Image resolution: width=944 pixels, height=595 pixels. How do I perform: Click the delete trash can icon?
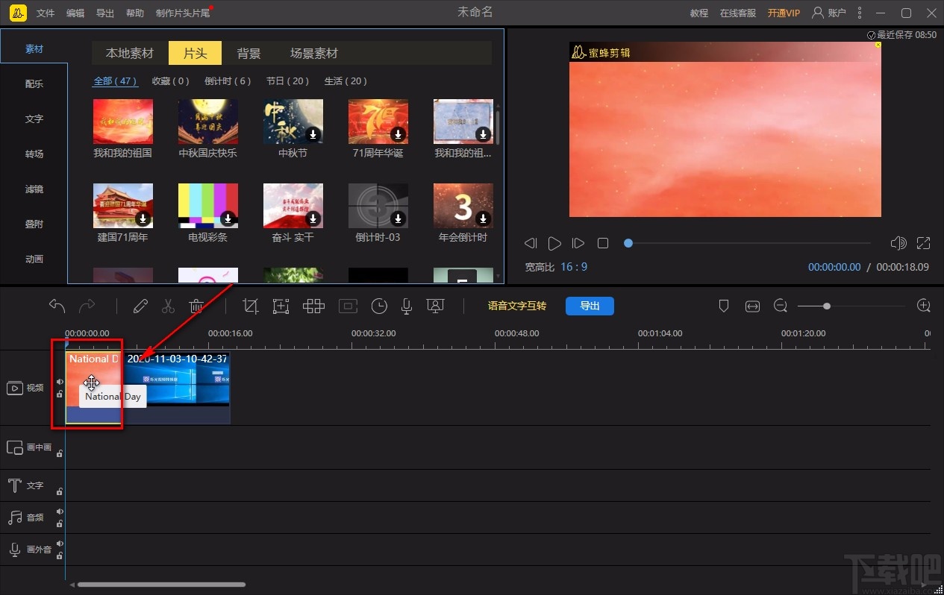196,306
